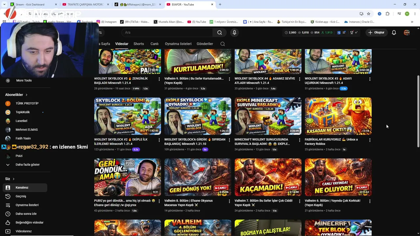Open Daha sonra izle list
420x236 pixels.
click(x=26, y=214)
